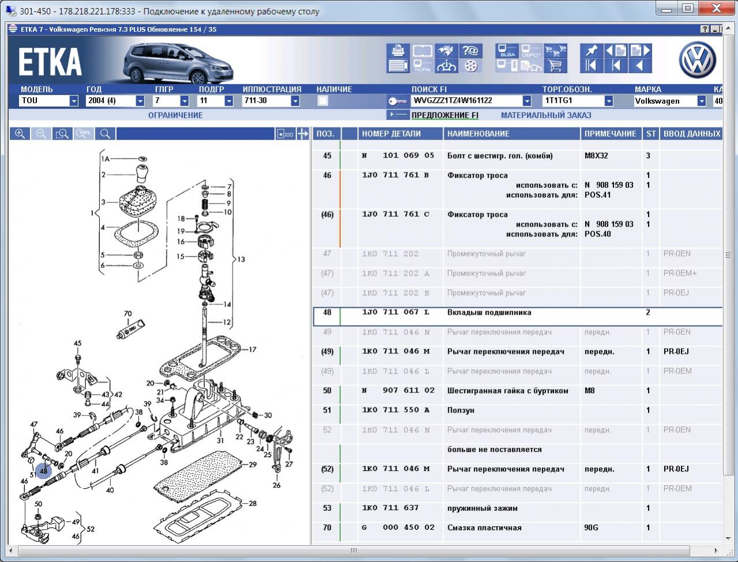
Task: Open the documents and car icon
Action: [531, 66]
